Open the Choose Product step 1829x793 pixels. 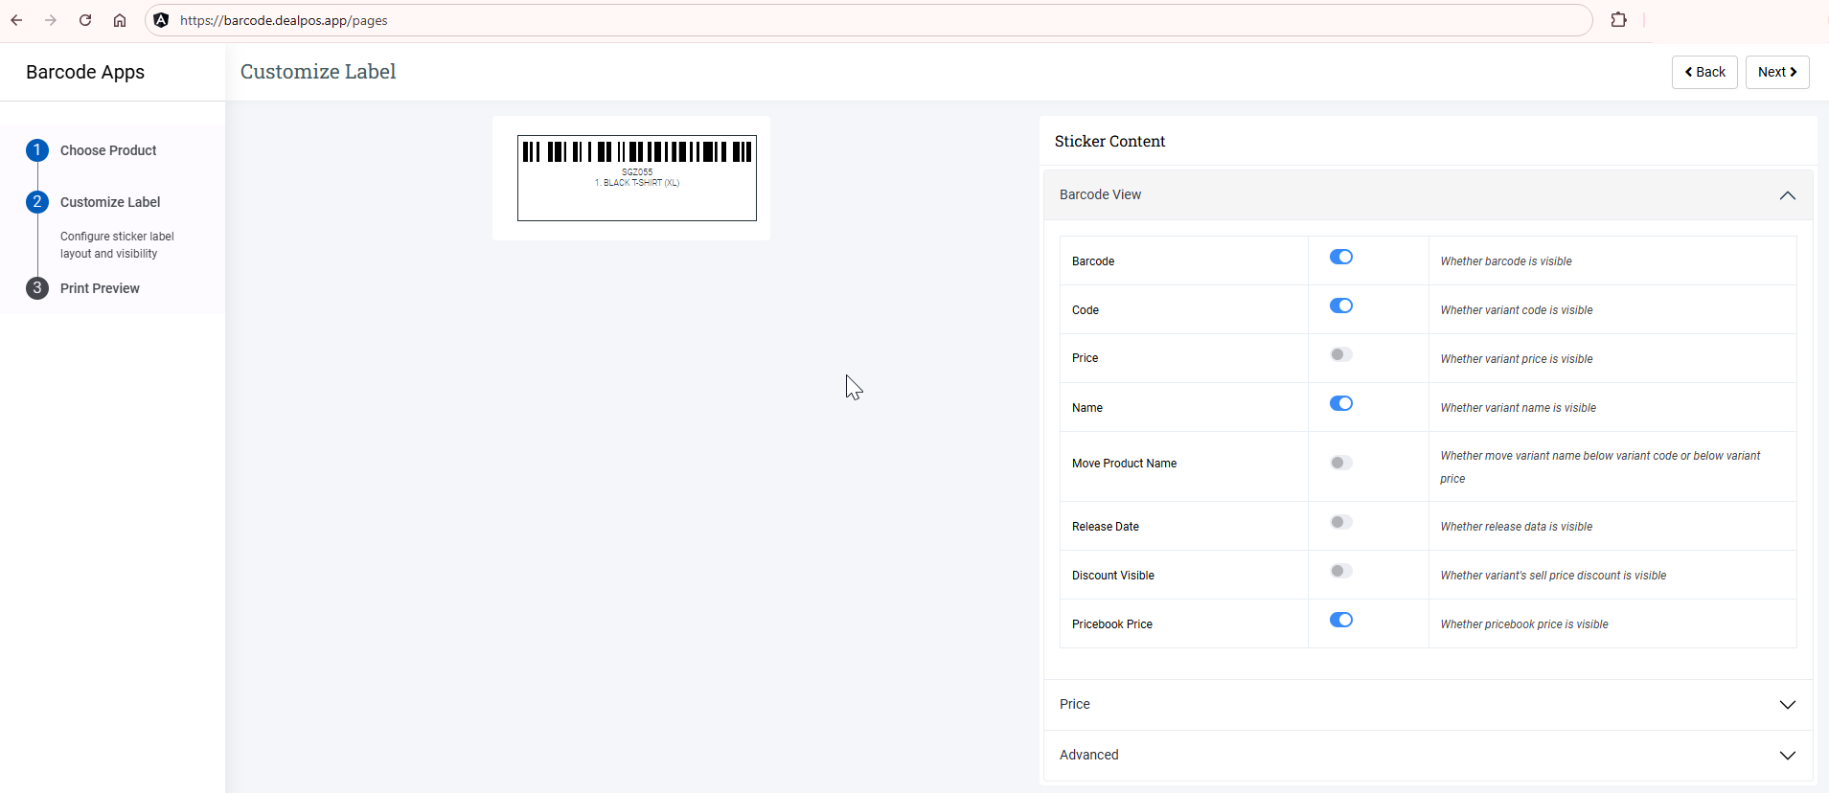pyautogui.click(x=108, y=150)
